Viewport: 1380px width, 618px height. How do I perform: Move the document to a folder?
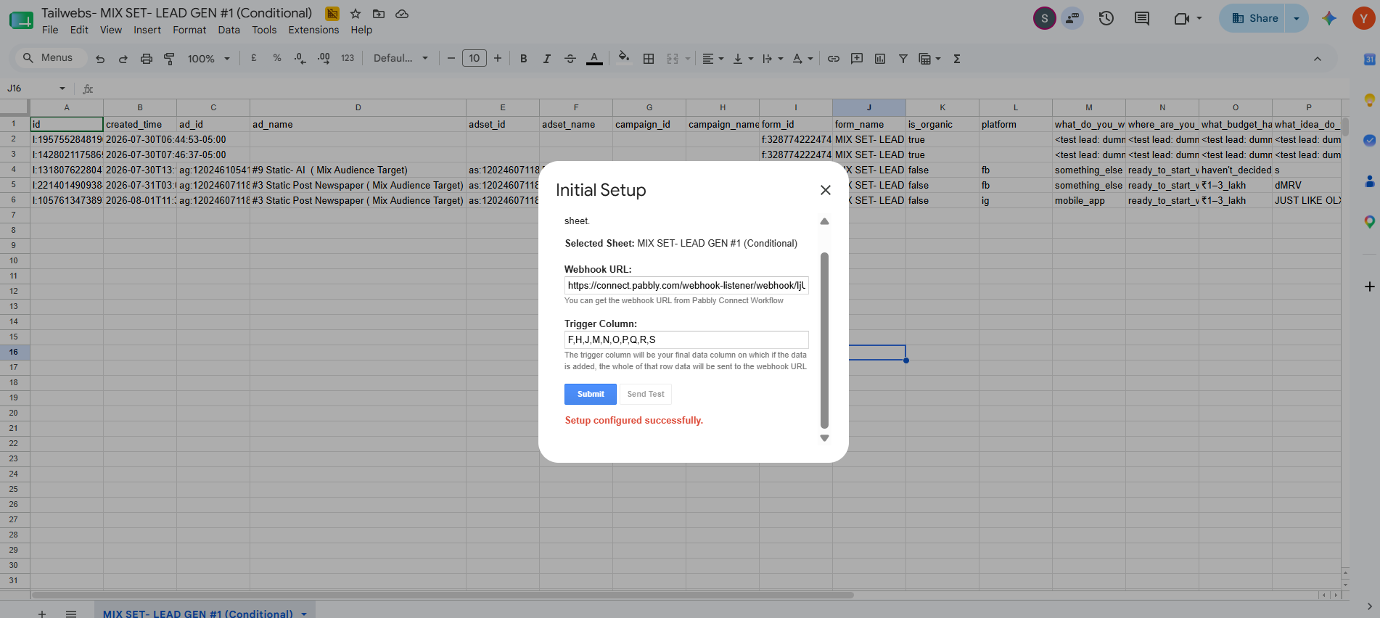pyautogui.click(x=379, y=14)
